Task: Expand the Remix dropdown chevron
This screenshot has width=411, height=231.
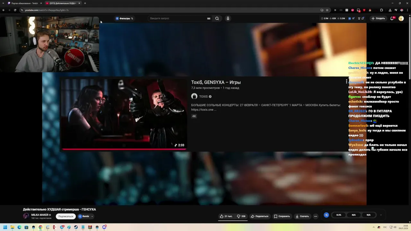Action: click(92, 216)
